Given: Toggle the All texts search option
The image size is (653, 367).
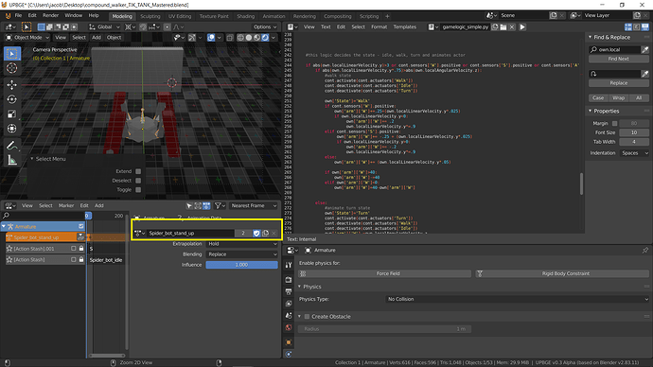Looking at the screenshot, I should [x=639, y=98].
